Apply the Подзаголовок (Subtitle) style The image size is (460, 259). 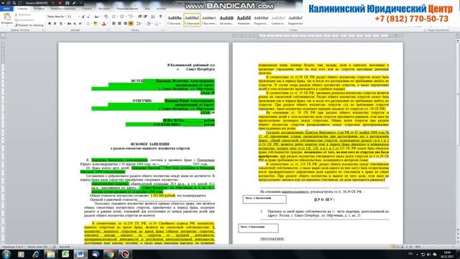261,20
